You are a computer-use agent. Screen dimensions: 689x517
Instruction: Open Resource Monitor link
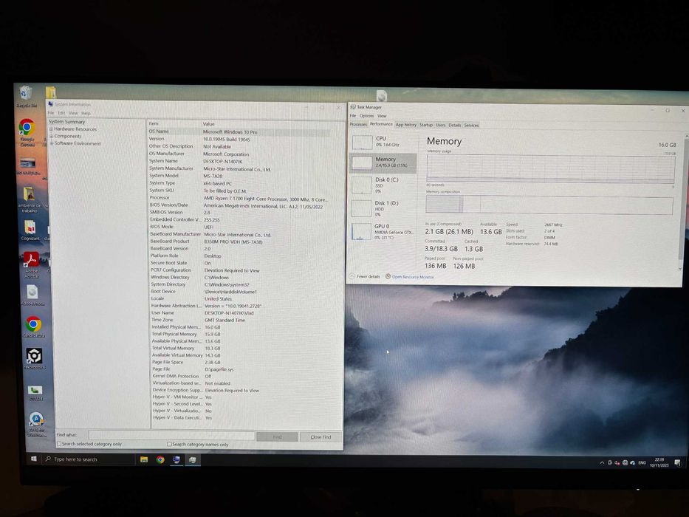point(412,277)
